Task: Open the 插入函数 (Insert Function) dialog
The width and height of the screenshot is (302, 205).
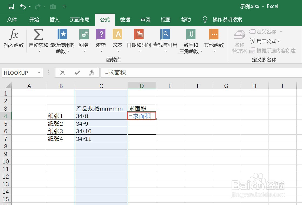Action: pos(13,40)
